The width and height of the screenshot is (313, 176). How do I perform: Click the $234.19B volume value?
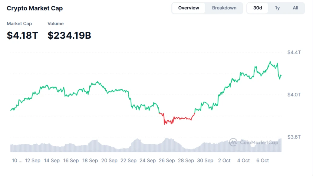click(69, 35)
